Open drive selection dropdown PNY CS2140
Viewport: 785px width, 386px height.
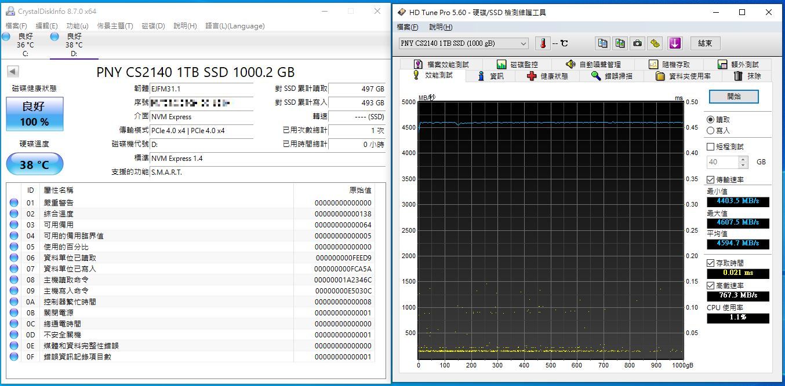464,43
